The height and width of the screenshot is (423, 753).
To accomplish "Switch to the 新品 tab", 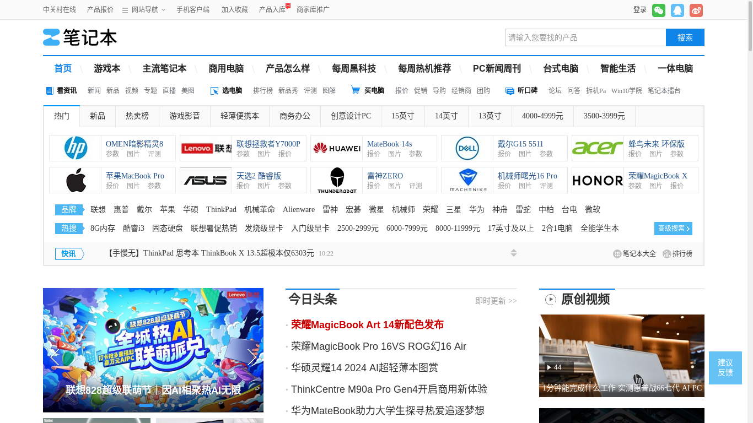I will click(x=98, y=116).
